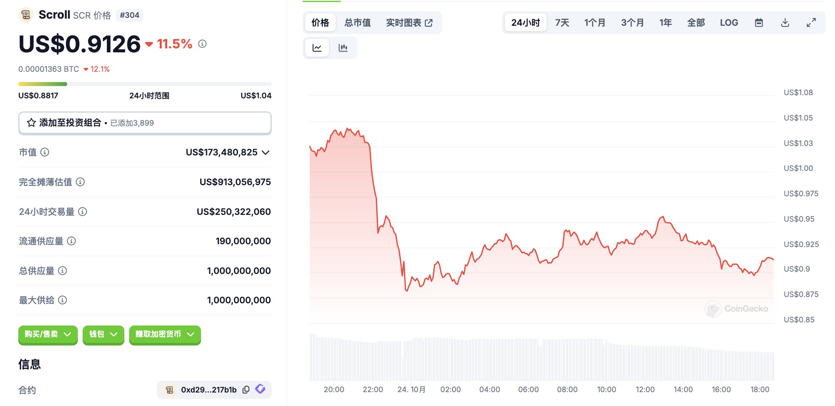This screenshot has height=406, width=835.
Task: Open the 钱包 dropdown
Action: (103, 334)
